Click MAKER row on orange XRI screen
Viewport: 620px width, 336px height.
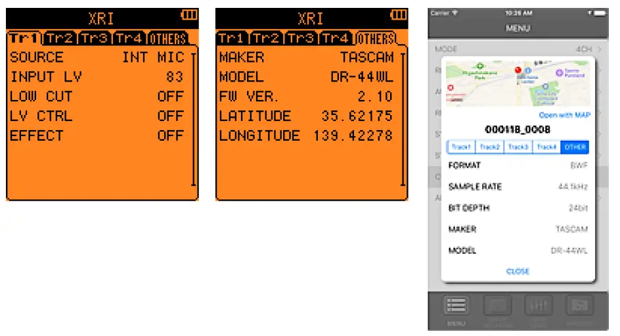(x=307, y=57)
